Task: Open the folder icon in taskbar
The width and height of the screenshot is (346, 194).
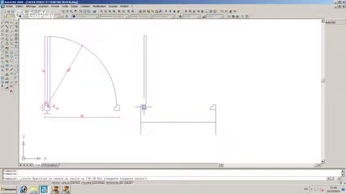Action: pos(34,189)
